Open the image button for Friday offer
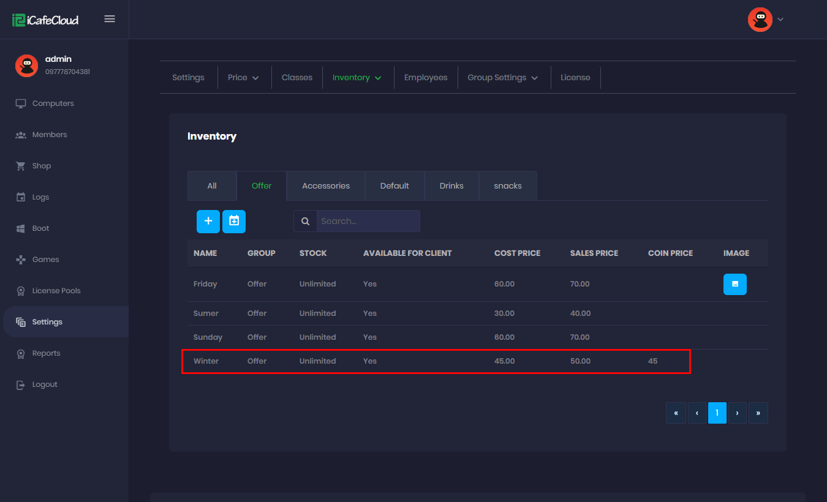 (x=734, y=284)
